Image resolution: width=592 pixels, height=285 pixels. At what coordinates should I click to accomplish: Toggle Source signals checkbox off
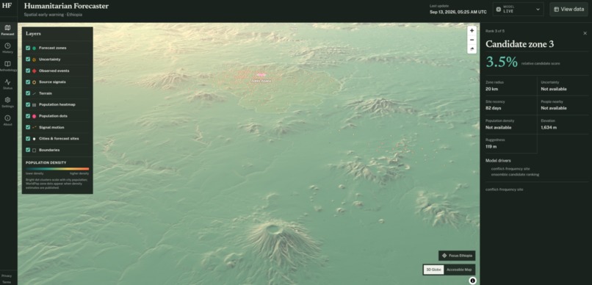click(x=28, y=82)
